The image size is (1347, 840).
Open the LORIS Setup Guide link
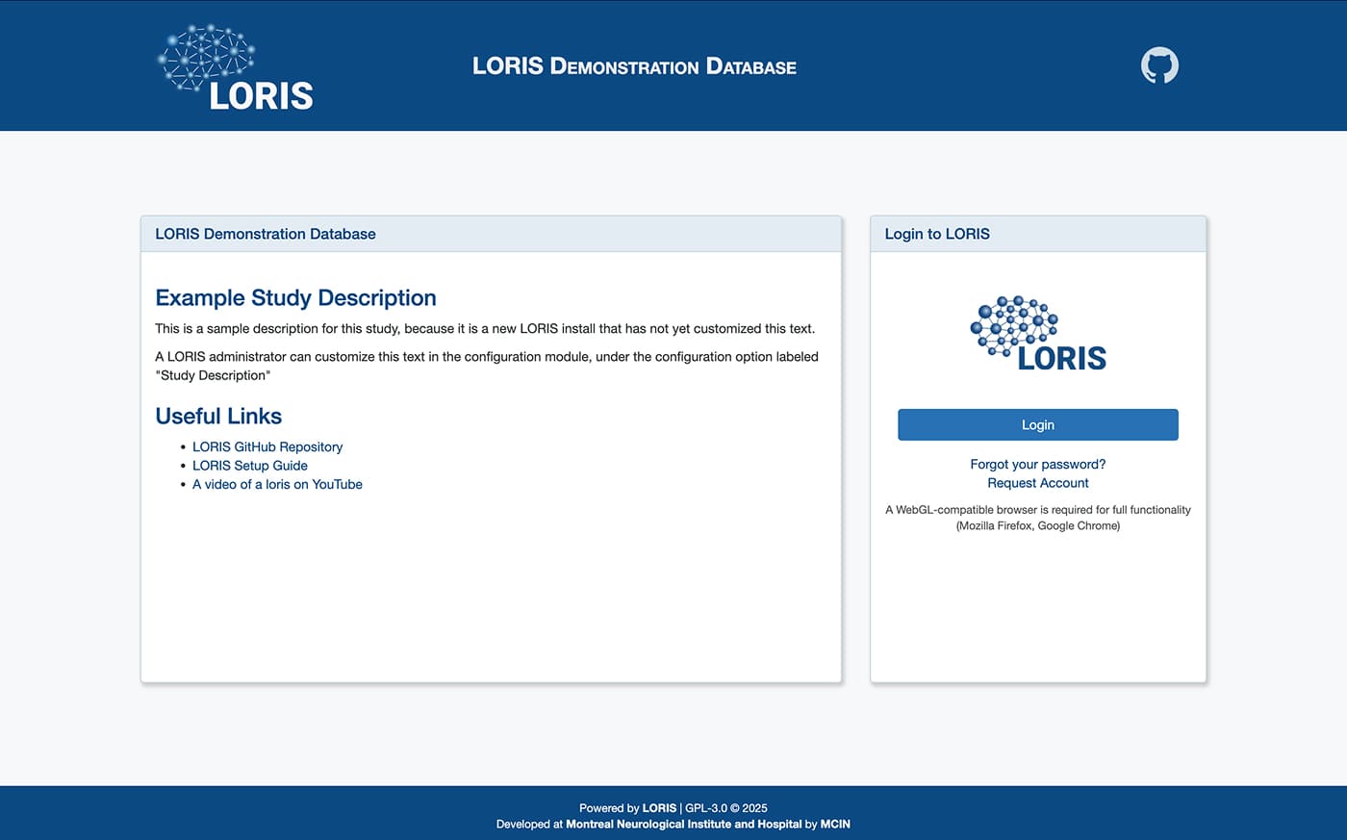[x=249, y=465]
